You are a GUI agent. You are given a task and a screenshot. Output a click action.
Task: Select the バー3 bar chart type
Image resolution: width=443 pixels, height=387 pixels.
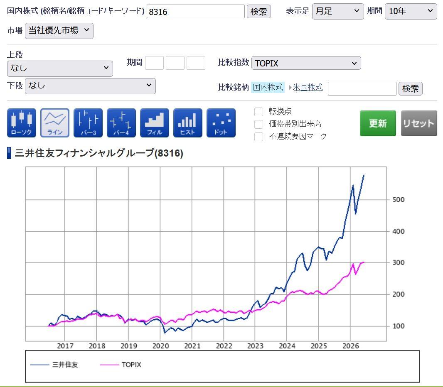click(x=88, y=123)
